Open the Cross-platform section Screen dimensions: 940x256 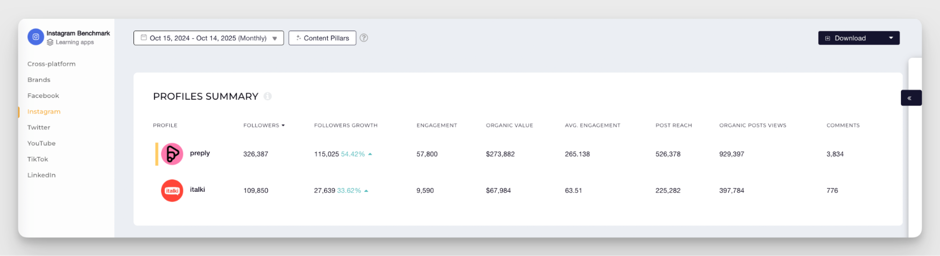point(51,64)
